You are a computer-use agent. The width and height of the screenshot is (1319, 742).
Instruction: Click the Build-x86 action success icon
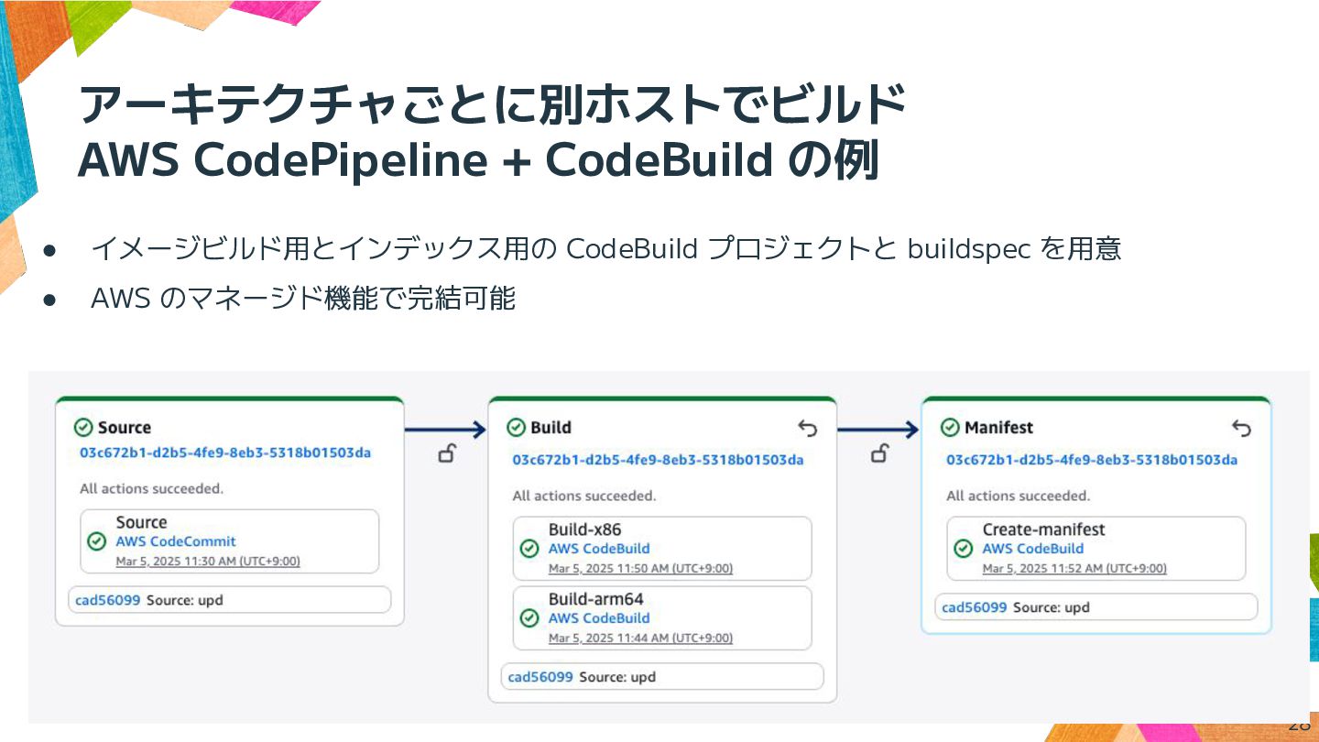[x=529, y=549]
